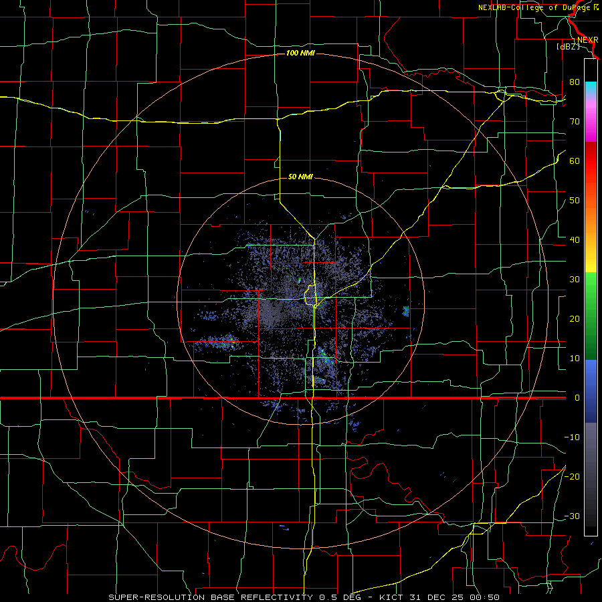Click the [dBZ] units label
This screenshot has width=602, height=602.
click(568, 46)
